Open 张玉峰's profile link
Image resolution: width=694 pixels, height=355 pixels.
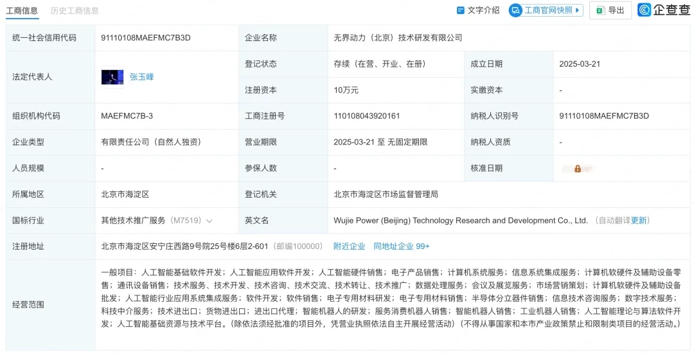point(142,77)
